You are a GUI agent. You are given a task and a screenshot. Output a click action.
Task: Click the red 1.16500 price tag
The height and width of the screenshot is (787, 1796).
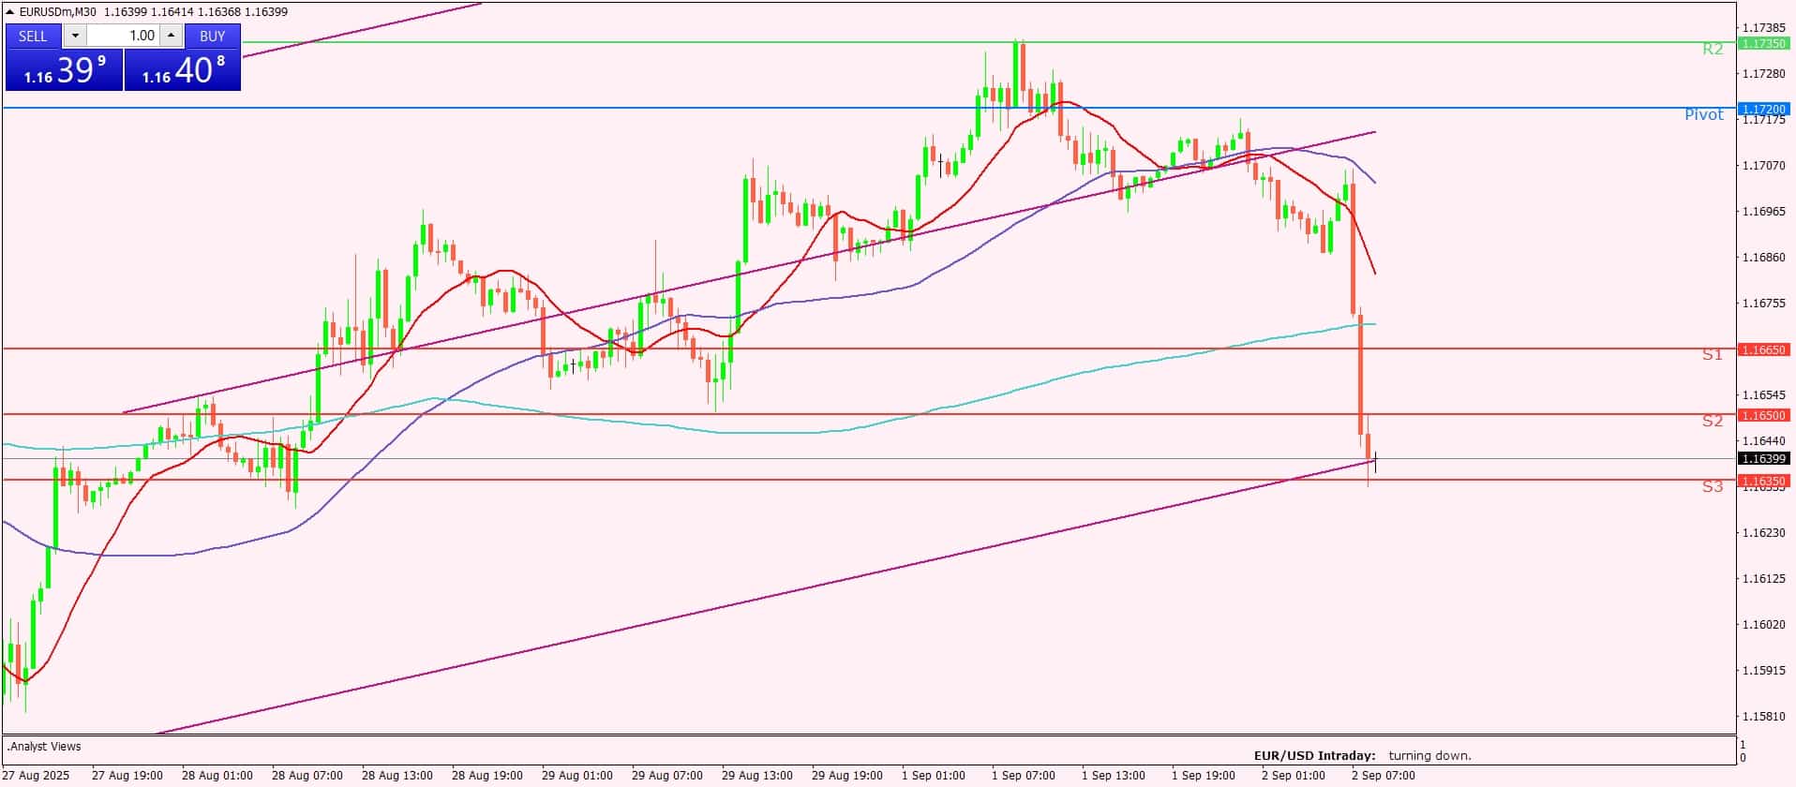tap(1764, 415)
